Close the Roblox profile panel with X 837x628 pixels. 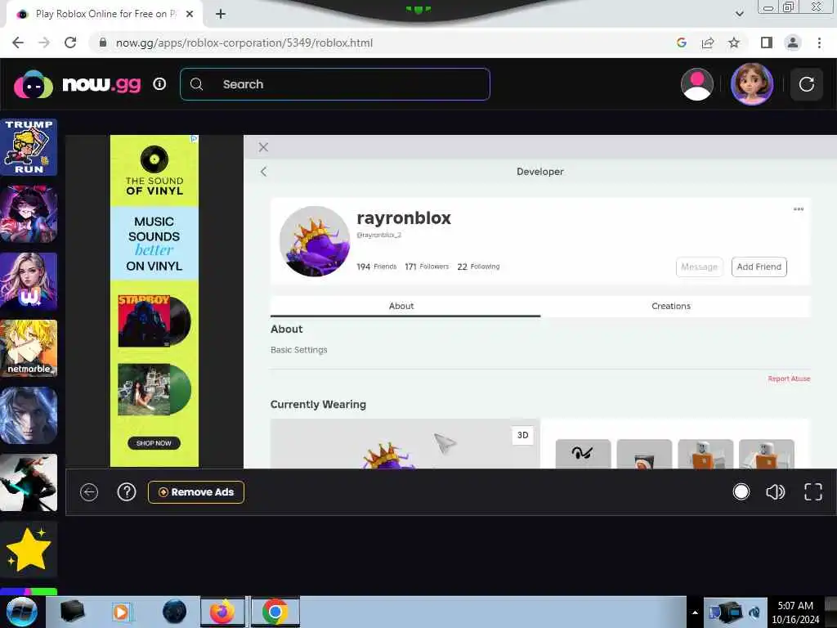[263, 147]
